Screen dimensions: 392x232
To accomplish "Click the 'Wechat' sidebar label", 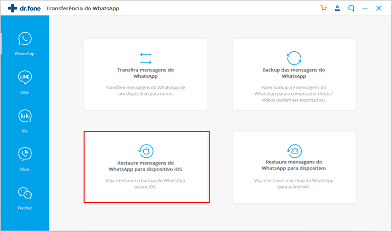I will [24, 208].
